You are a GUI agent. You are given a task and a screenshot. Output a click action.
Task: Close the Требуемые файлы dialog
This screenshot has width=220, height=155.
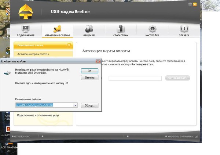click(98, 61)
